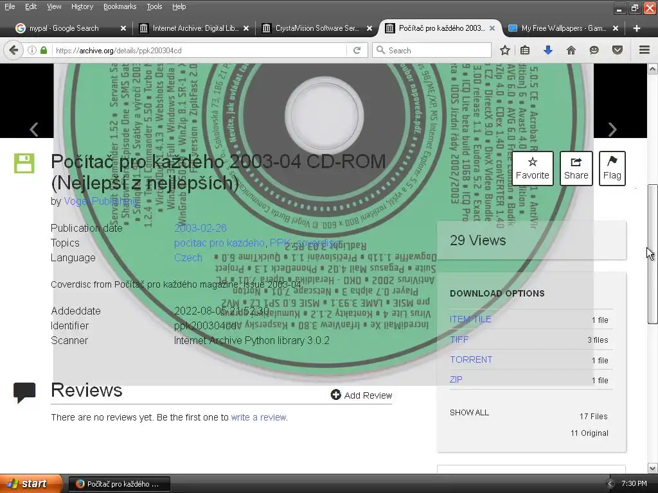
Task: Open Pocket icon in toolbar
Action: point(618,50)
